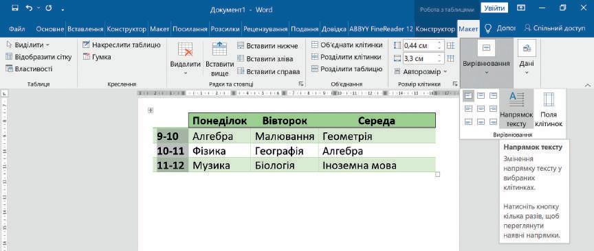Expand the Видалити dropdown arrow
594x251 pixels.
click(x=185, y=73)
